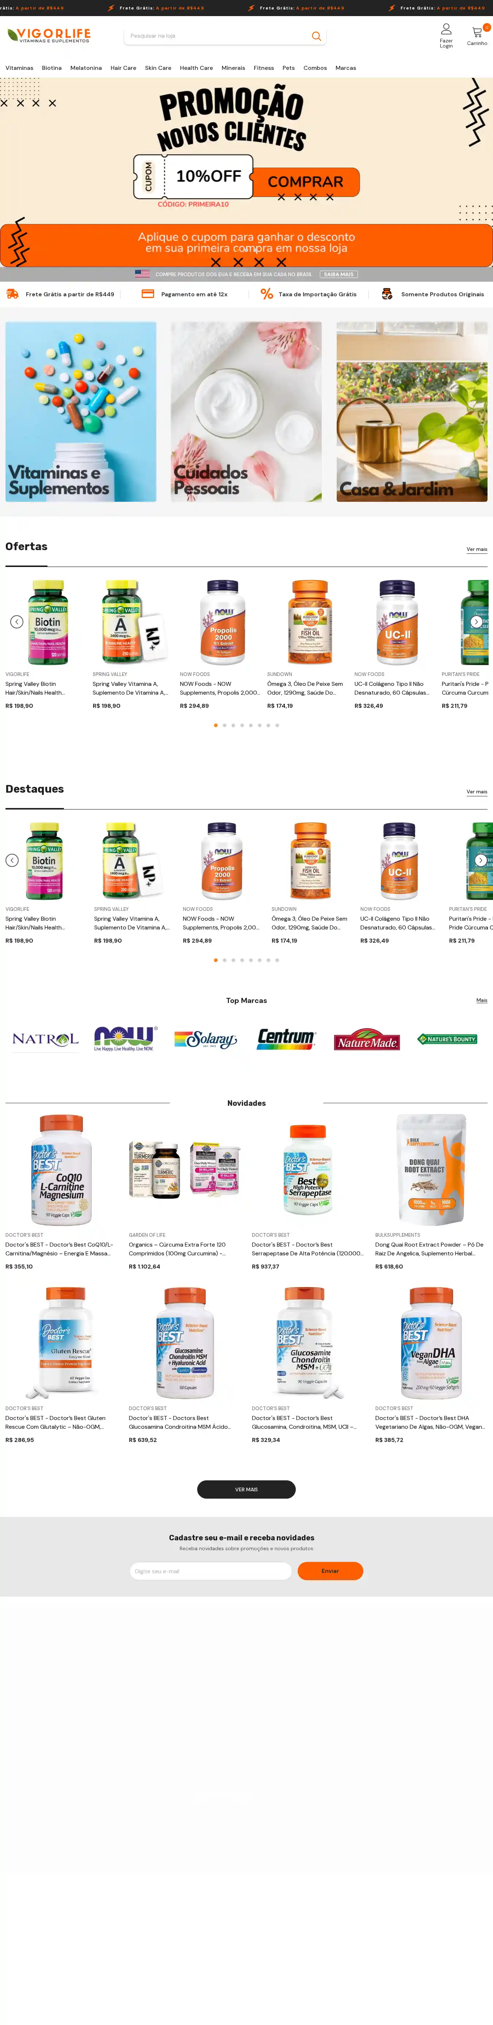493x2025 pixels.
Task: Go back in Destaques carousel with left arrow
Action: point(12,860)
